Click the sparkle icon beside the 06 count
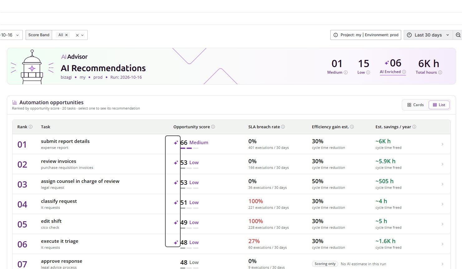The width and height of the screenshot is (462, 269). (387, 63)
